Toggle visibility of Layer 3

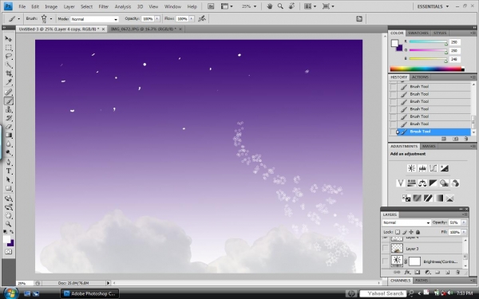coord(386,248)
